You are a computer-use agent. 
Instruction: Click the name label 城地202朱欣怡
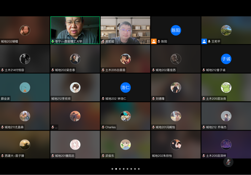click(x=162, y=156)
